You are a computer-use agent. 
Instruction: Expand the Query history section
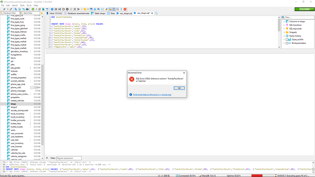[x=284, y=36]
